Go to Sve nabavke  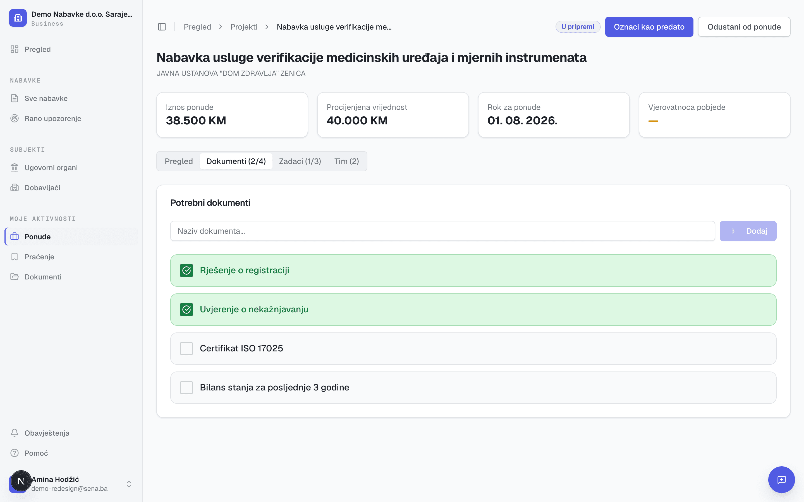[71, 98]
